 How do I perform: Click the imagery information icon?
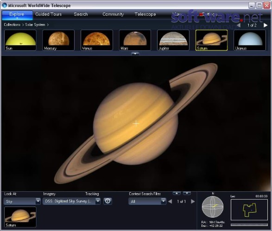point(108,201)
